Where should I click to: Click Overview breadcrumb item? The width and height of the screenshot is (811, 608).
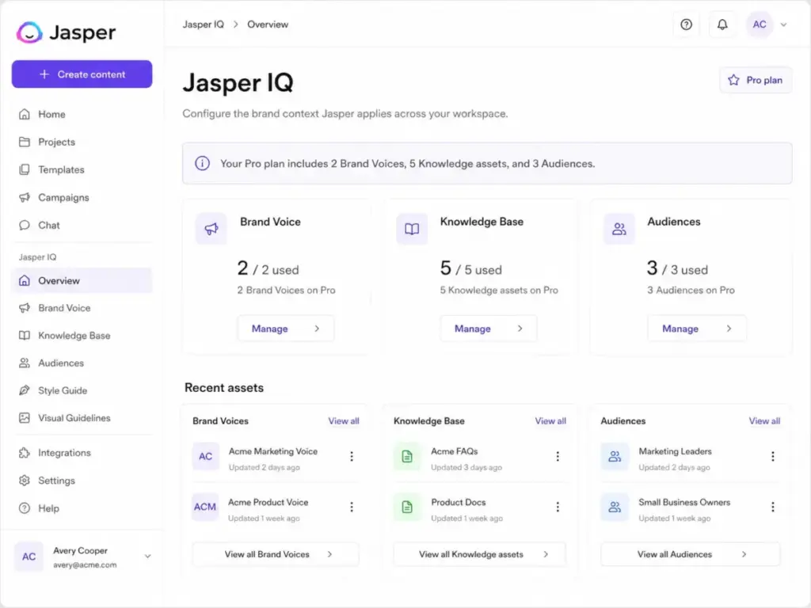click(268, 25)
